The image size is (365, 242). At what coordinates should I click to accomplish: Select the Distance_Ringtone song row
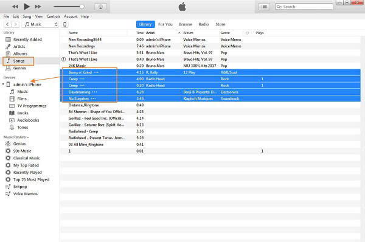210,105
